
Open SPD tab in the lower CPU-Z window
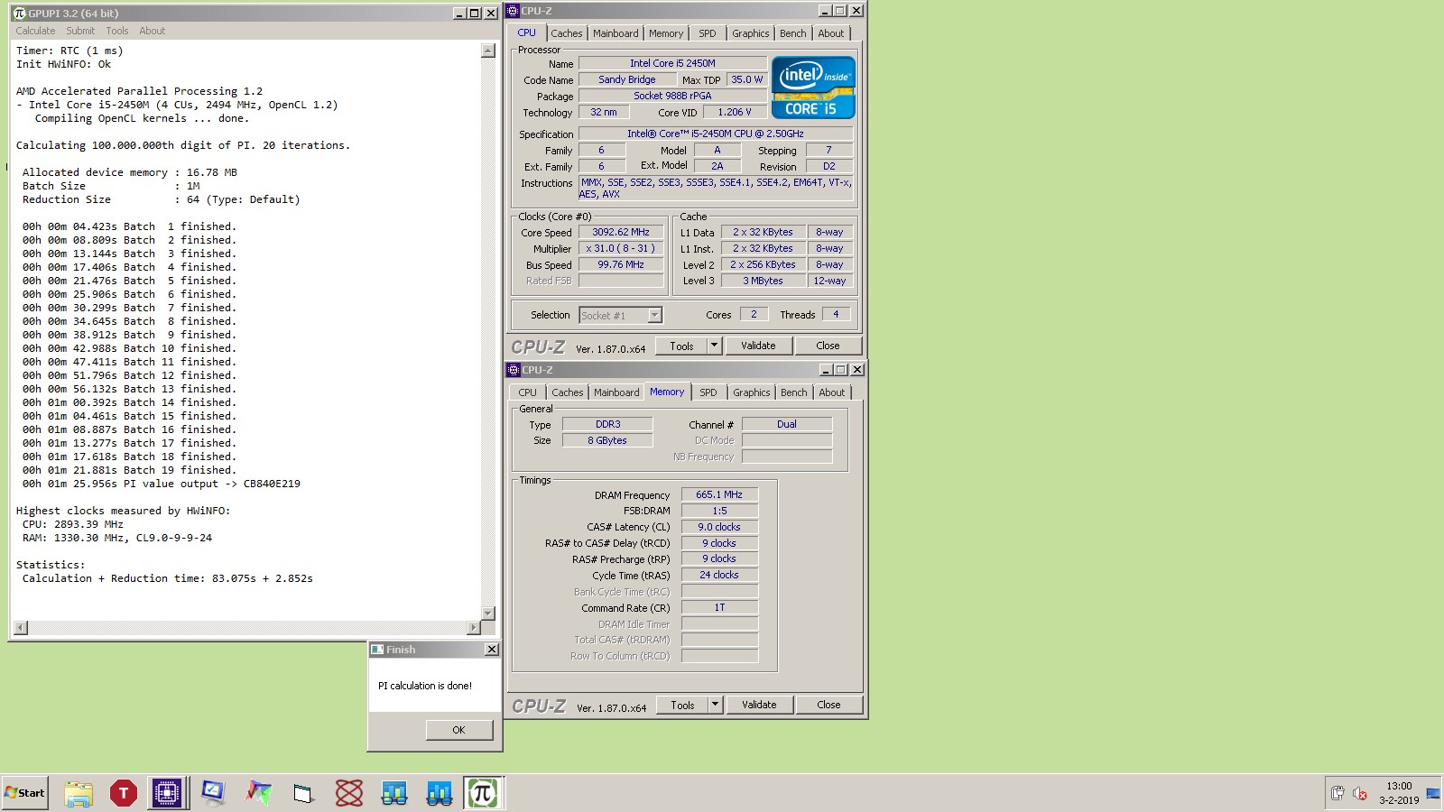click(x=708, y=392)
